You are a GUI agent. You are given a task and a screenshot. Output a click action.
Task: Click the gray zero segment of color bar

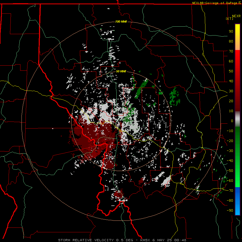pos(237,119)
